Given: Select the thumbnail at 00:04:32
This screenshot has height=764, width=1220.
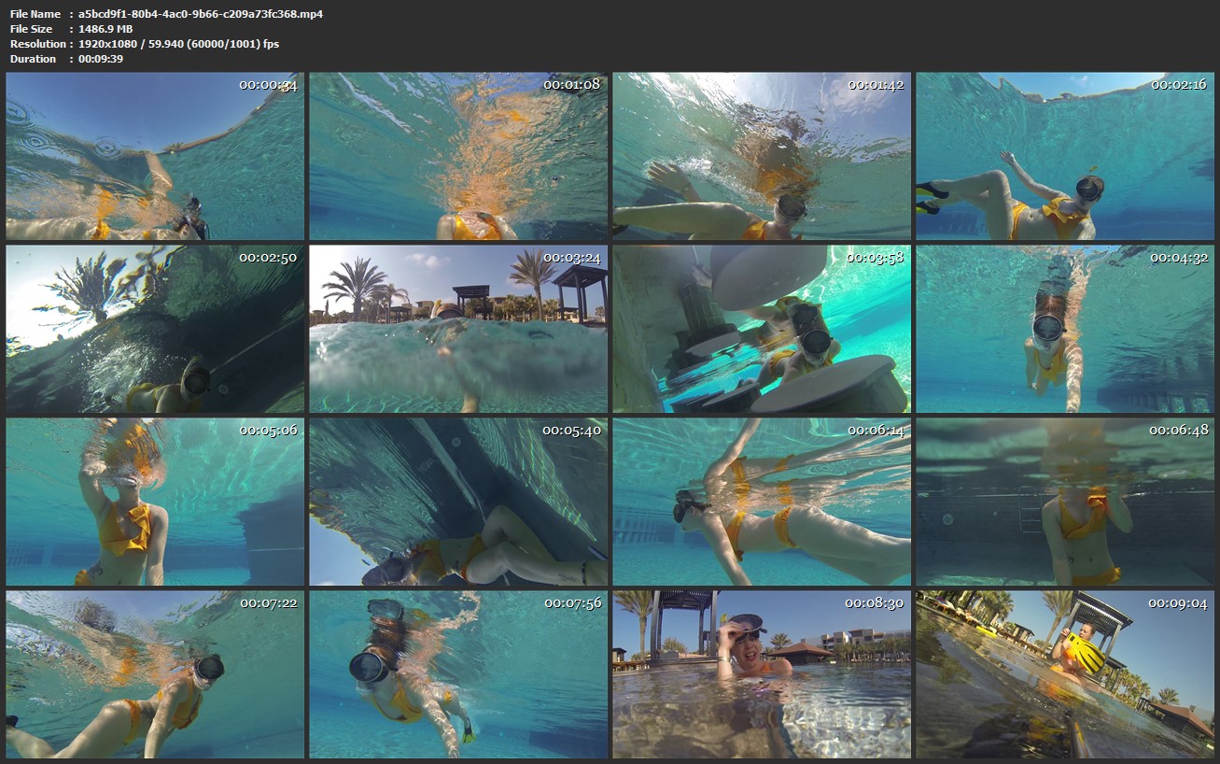Looking at the screenshot, I should tap(1065, 329).
